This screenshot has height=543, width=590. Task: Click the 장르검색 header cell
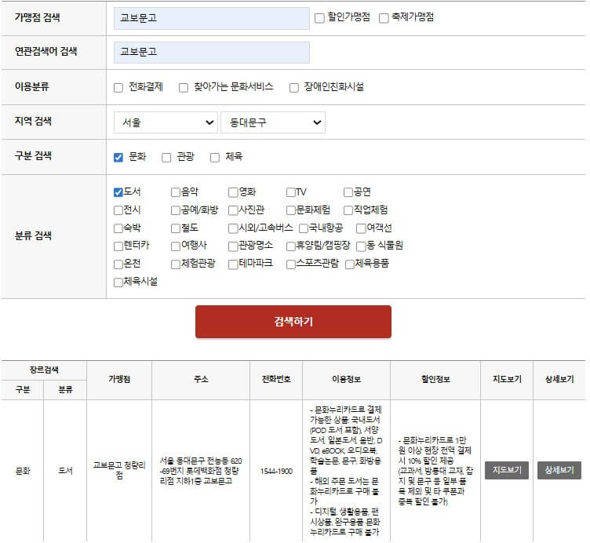click(x=44, y=370)
